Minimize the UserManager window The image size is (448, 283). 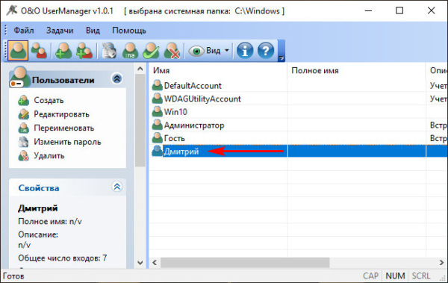(x=368, y=10)
